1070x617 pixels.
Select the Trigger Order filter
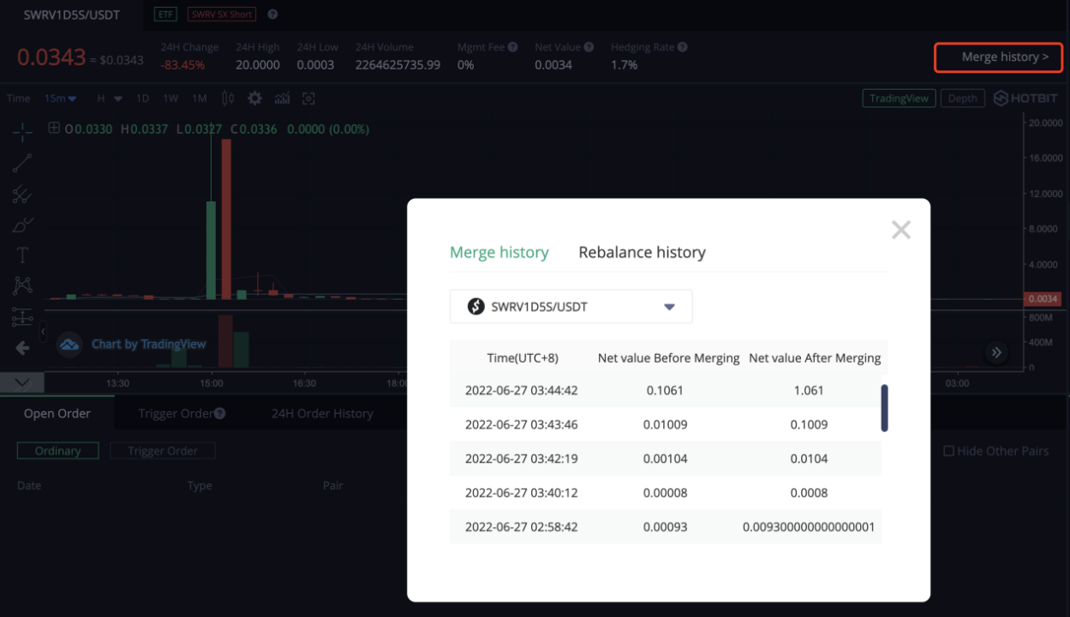[163, 451]
